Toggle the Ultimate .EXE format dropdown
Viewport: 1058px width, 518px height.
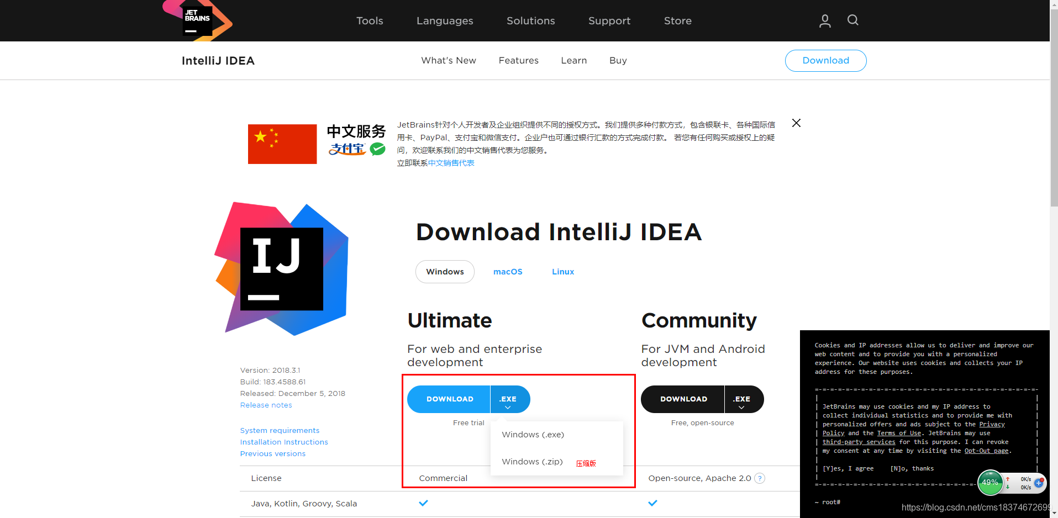click(x=510, y=399)
